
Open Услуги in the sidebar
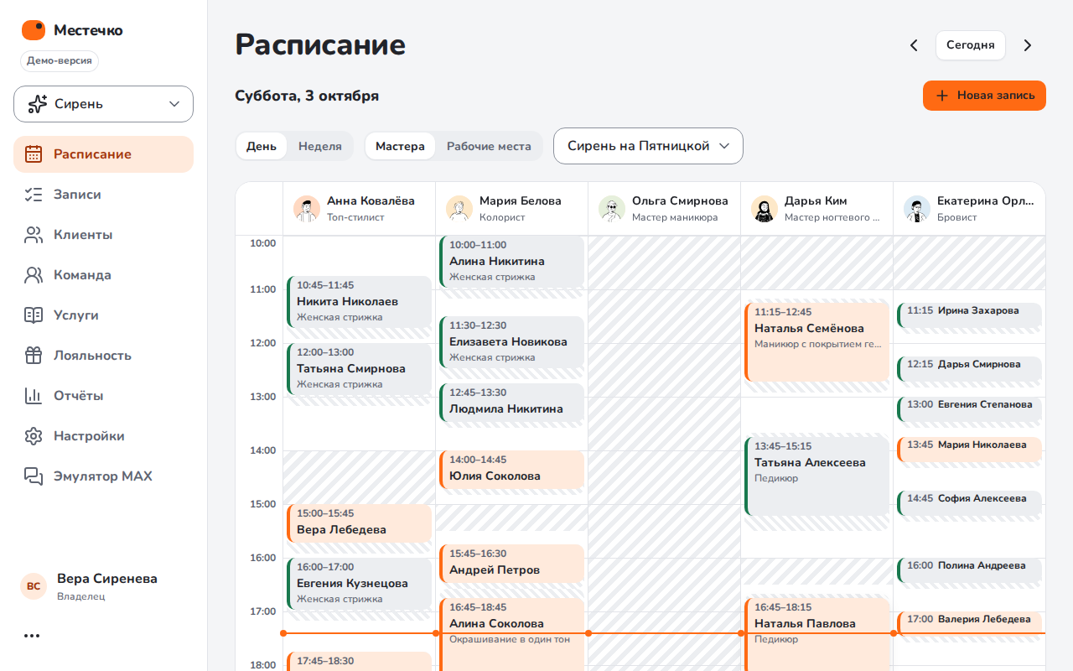click(x=103, y=315)
